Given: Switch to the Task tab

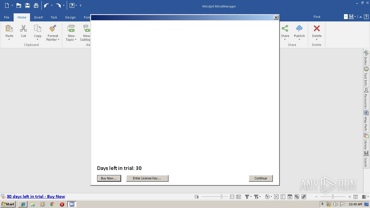Looking at the screenshot, I should tap(54, 17).
